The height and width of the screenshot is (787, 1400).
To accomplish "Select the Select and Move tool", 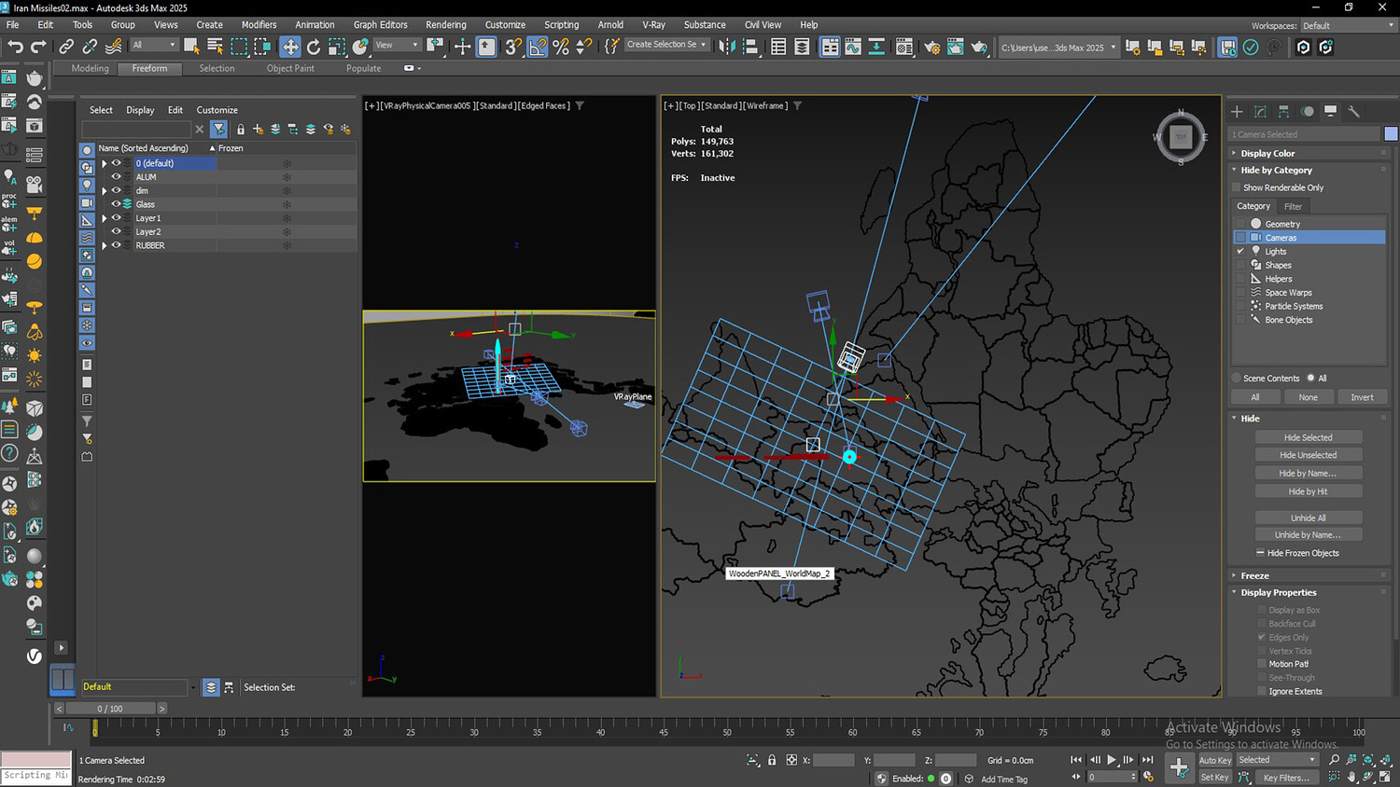I will (290, 47).
